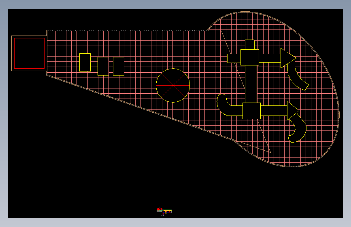
Task: Select the short bar left of upper platform
Action: (234, 58)
